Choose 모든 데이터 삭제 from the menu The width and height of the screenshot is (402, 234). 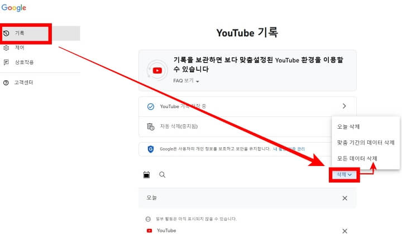[366, 158]
